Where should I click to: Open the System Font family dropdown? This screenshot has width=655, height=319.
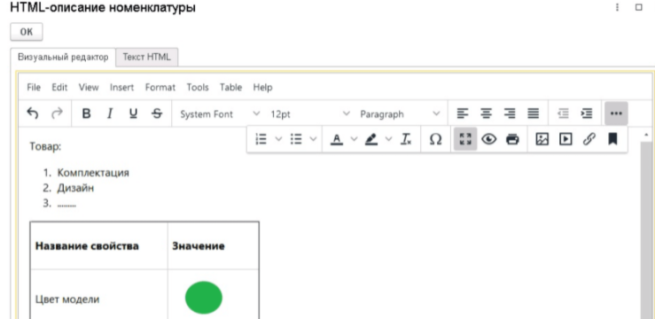click(x=220, y=114)
